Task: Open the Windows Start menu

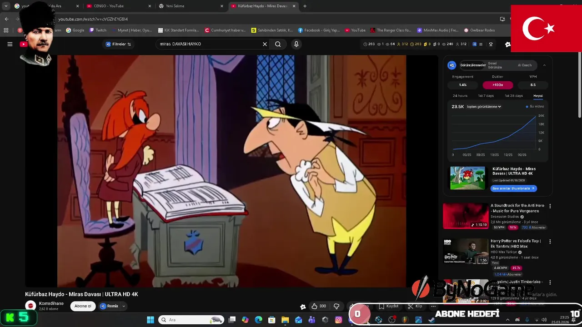Action: 151,320
